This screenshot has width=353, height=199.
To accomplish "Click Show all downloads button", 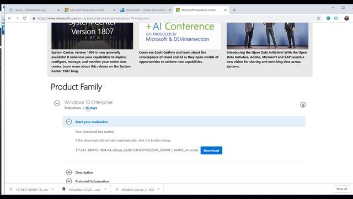I will point(341,189).
